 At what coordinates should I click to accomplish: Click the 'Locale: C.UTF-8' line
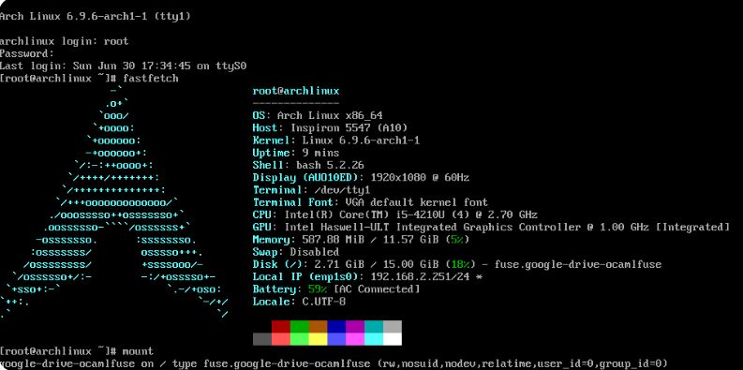point(300,302)
